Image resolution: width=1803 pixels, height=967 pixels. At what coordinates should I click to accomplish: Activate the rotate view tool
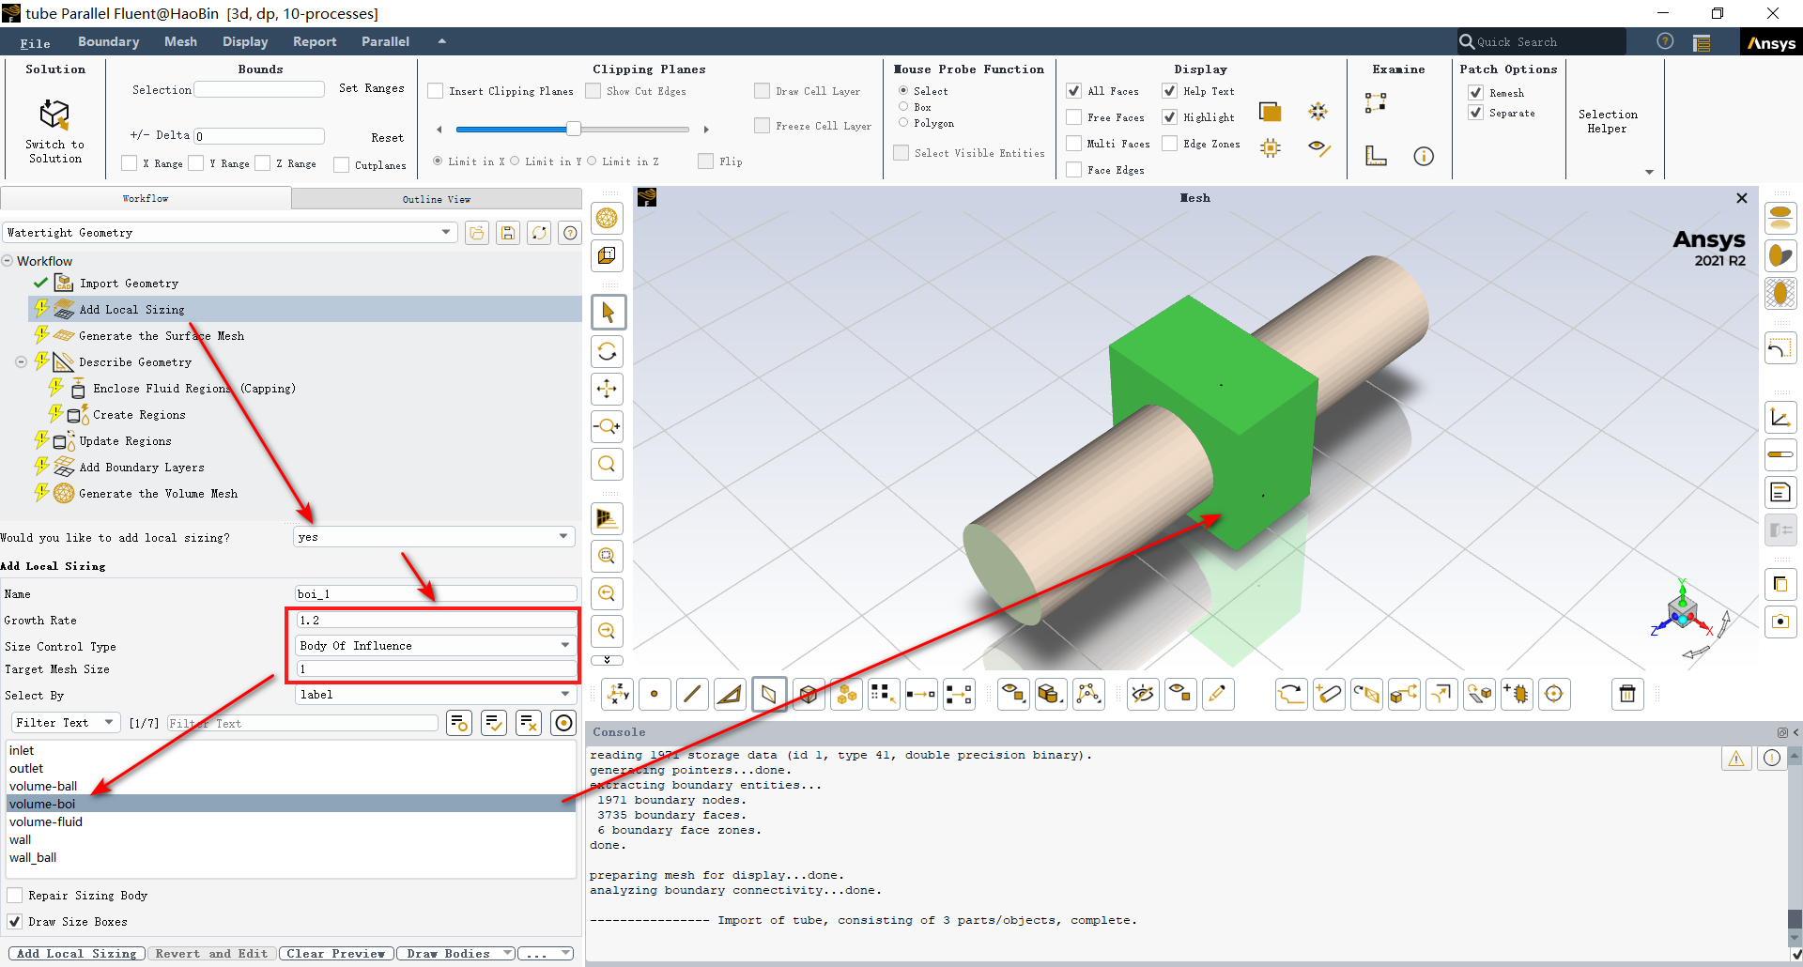tap(608, 351)
